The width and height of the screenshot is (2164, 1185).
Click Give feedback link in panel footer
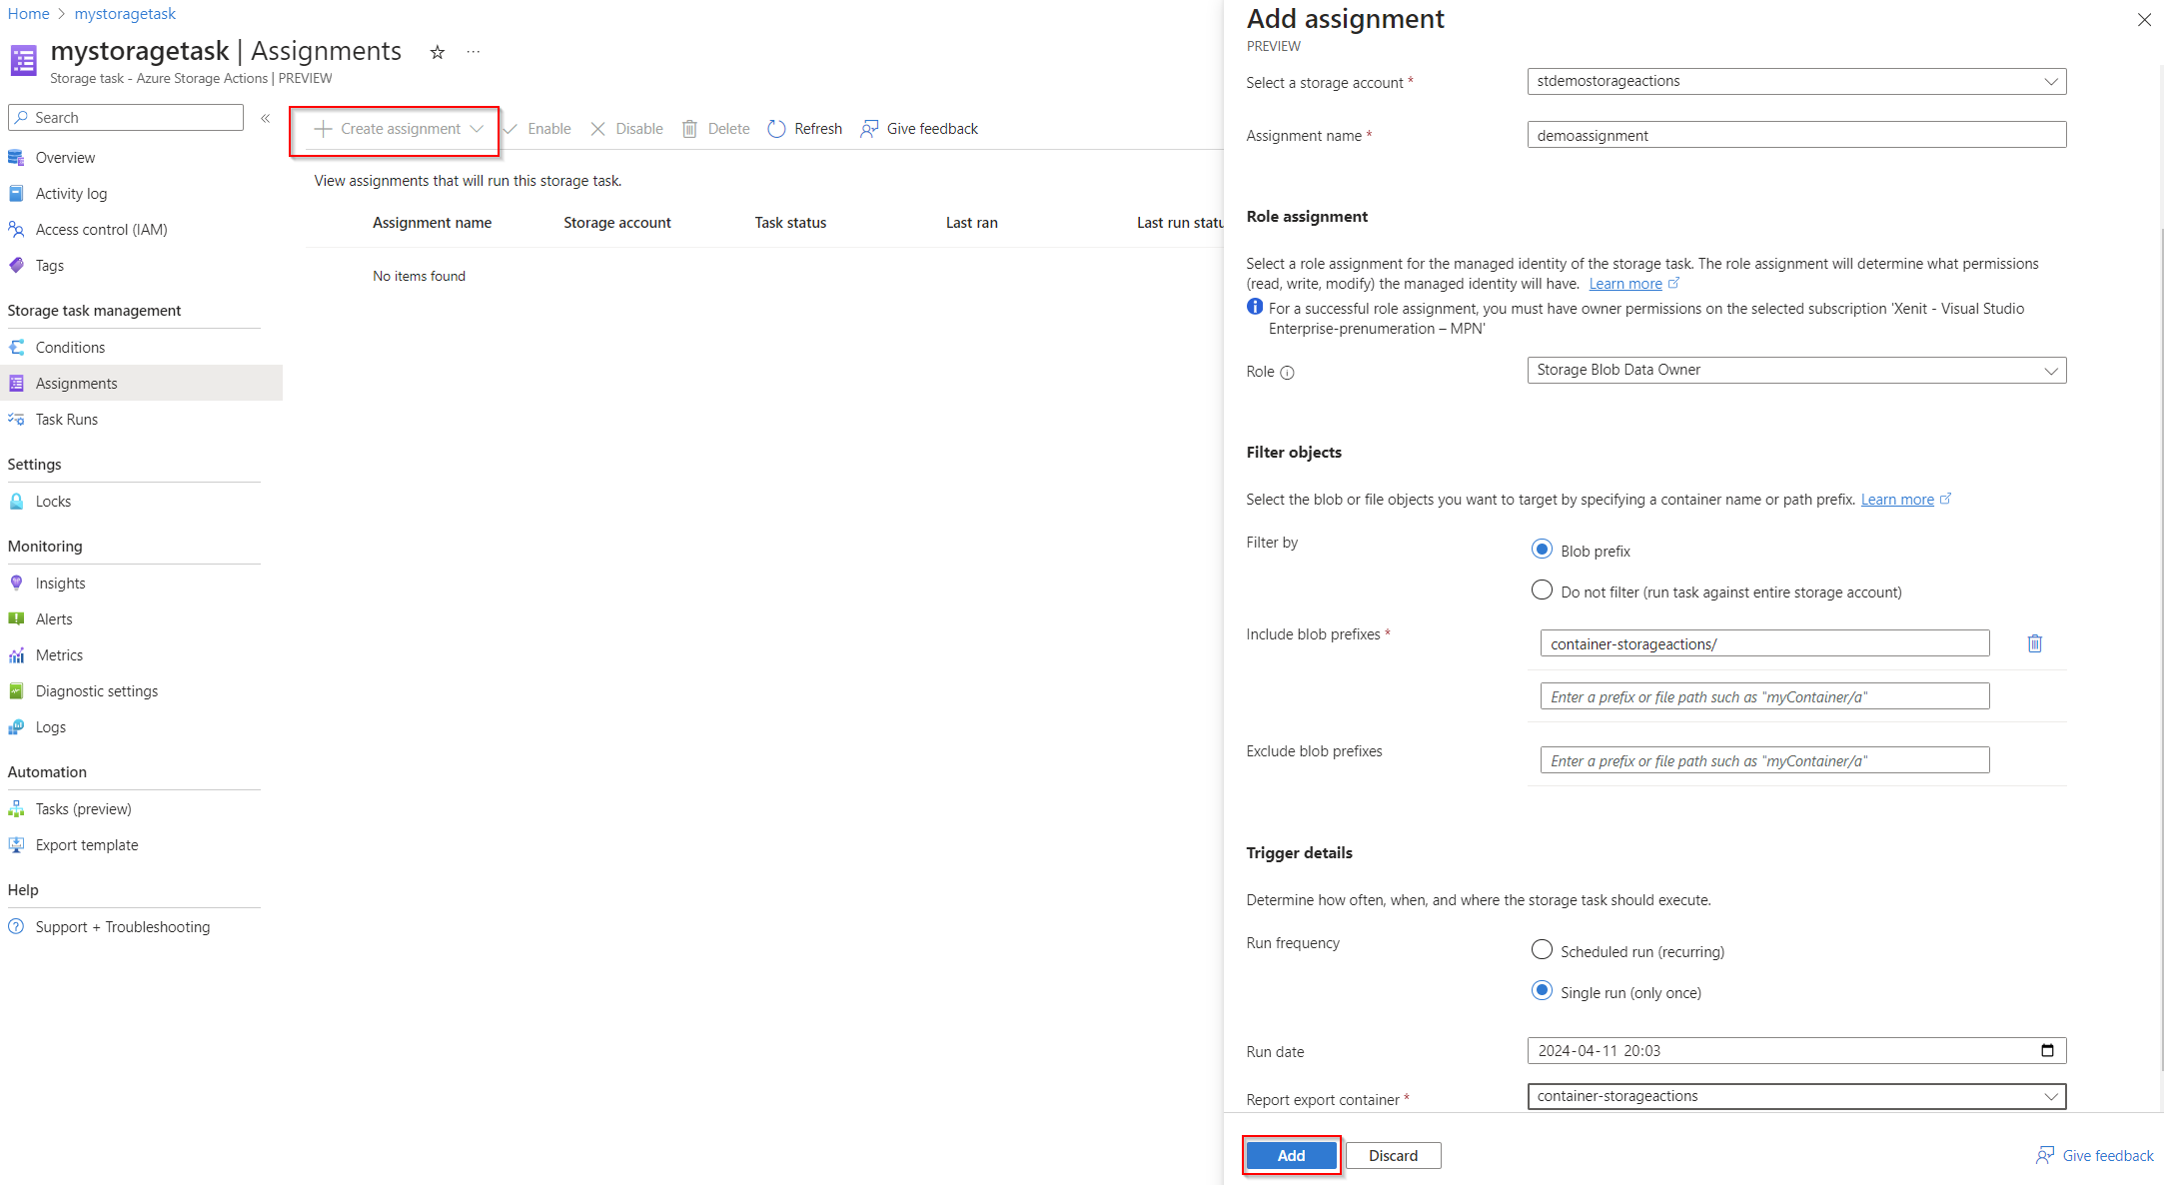tap(2095, 1156)
